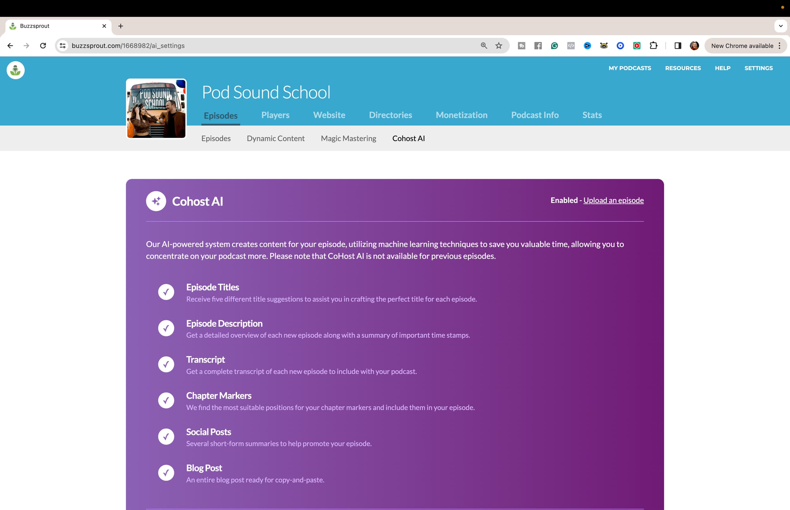Viewport: 790px width, 510px height.
Task: Open the Monetization tab
Action: [x=461, y=115]
